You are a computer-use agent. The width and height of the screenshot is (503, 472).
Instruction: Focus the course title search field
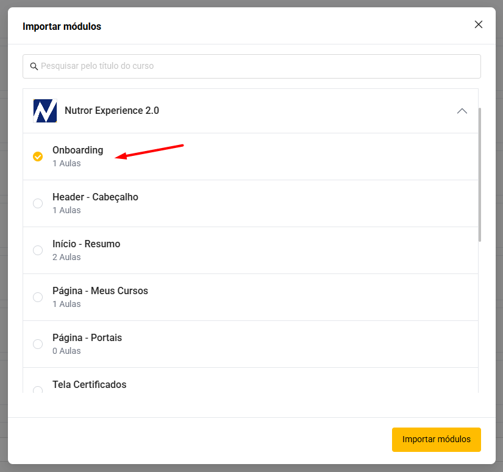coord(251,66)
